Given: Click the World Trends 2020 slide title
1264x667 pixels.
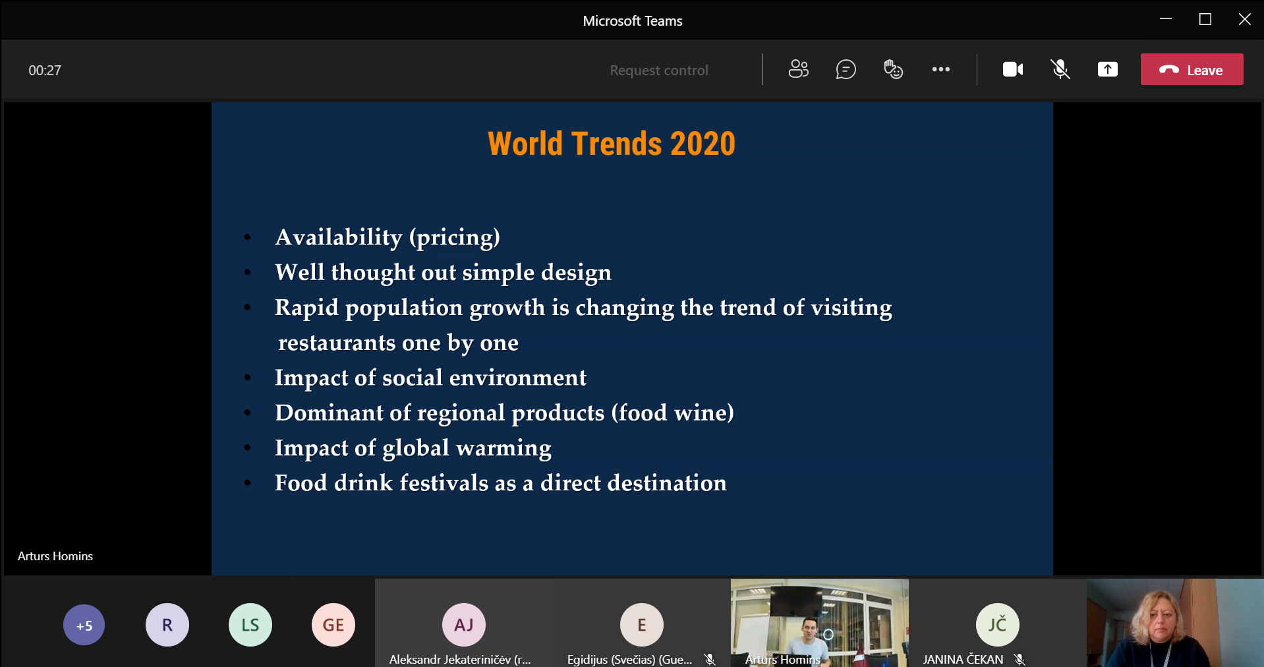Looking at the screenshot, I should [612, 144].
